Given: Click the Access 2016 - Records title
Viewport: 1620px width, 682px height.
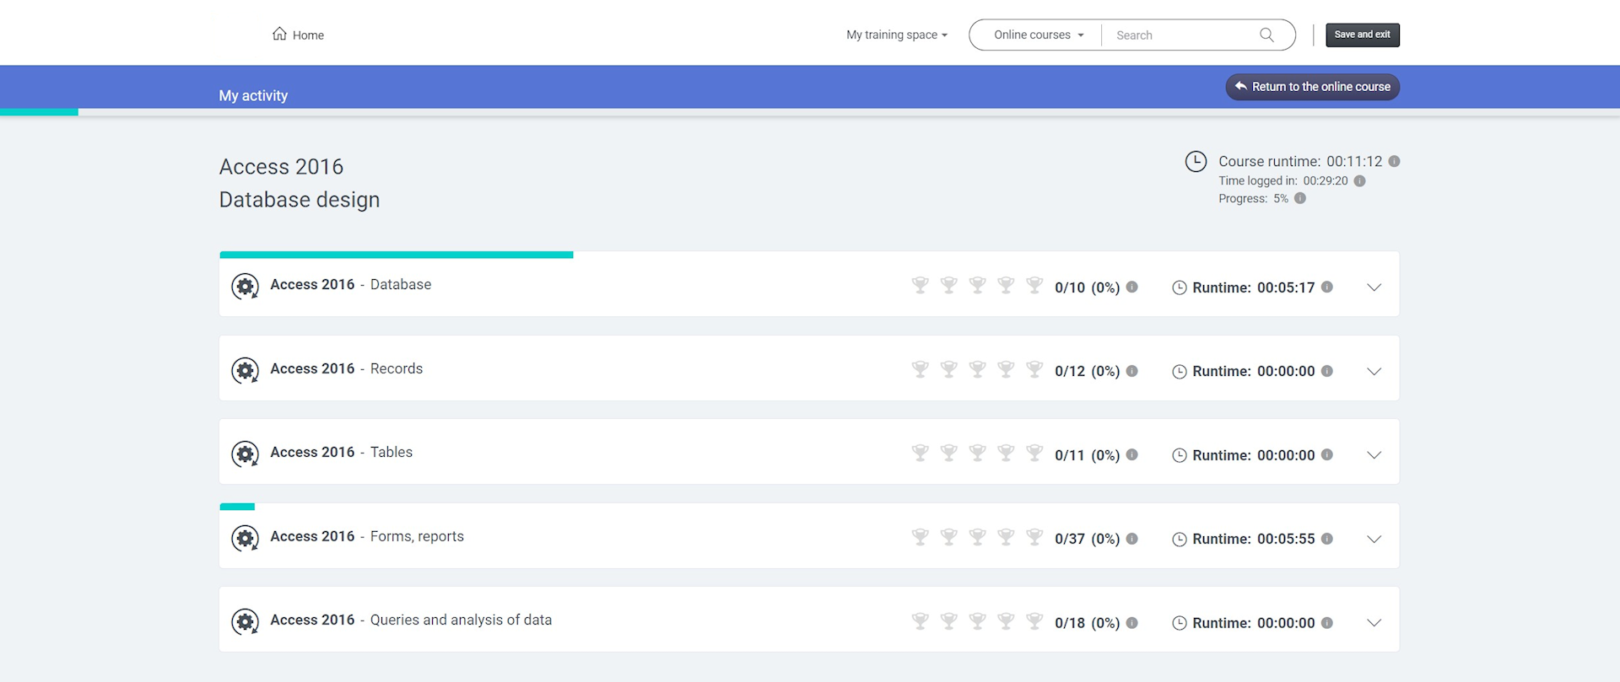Looking at the screenshot, I should (x=346, y=368).
